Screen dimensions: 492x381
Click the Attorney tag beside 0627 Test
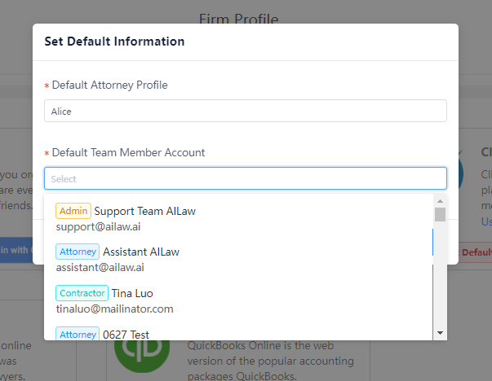(x=78, y=334)
